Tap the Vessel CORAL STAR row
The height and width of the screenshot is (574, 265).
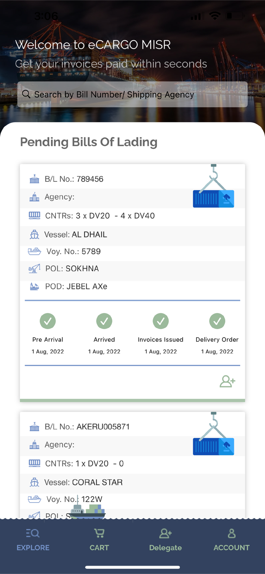(x=83, y=483)
